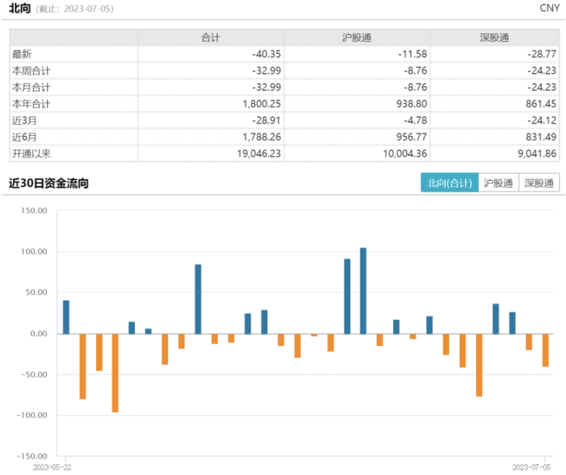
Task: Select the 本周合计 row label
Action: 31,71
